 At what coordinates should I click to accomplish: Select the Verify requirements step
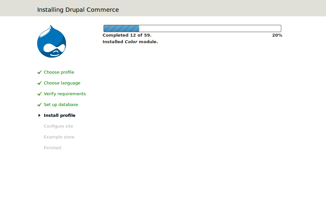(x=65, y=94)
